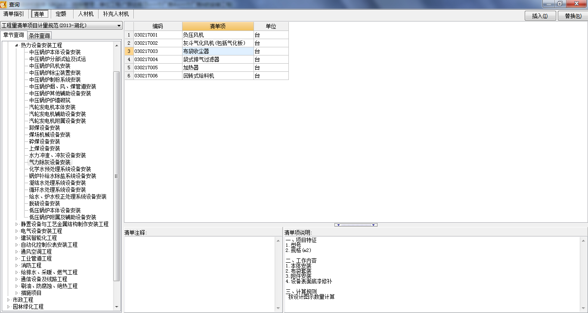
Task: Select the 灰斗气化风机(包括气化板) item
Action: [218, 43]
